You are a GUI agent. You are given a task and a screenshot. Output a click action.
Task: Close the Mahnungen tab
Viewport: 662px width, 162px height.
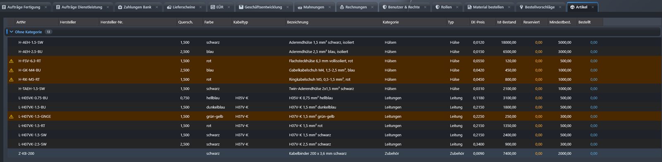330,7
